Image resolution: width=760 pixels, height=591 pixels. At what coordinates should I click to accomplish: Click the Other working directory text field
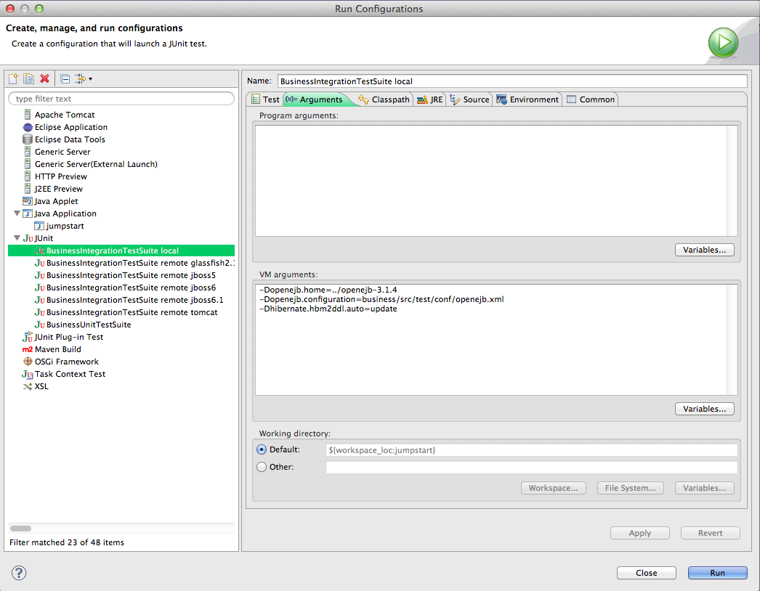click(531, 467)
